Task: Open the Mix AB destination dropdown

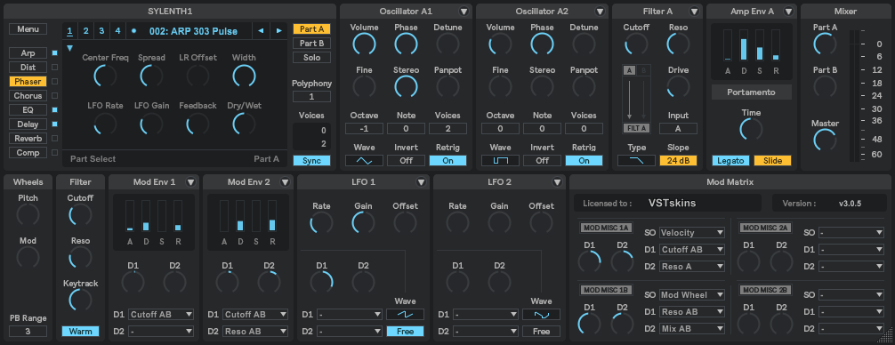Action: (692, 328)
